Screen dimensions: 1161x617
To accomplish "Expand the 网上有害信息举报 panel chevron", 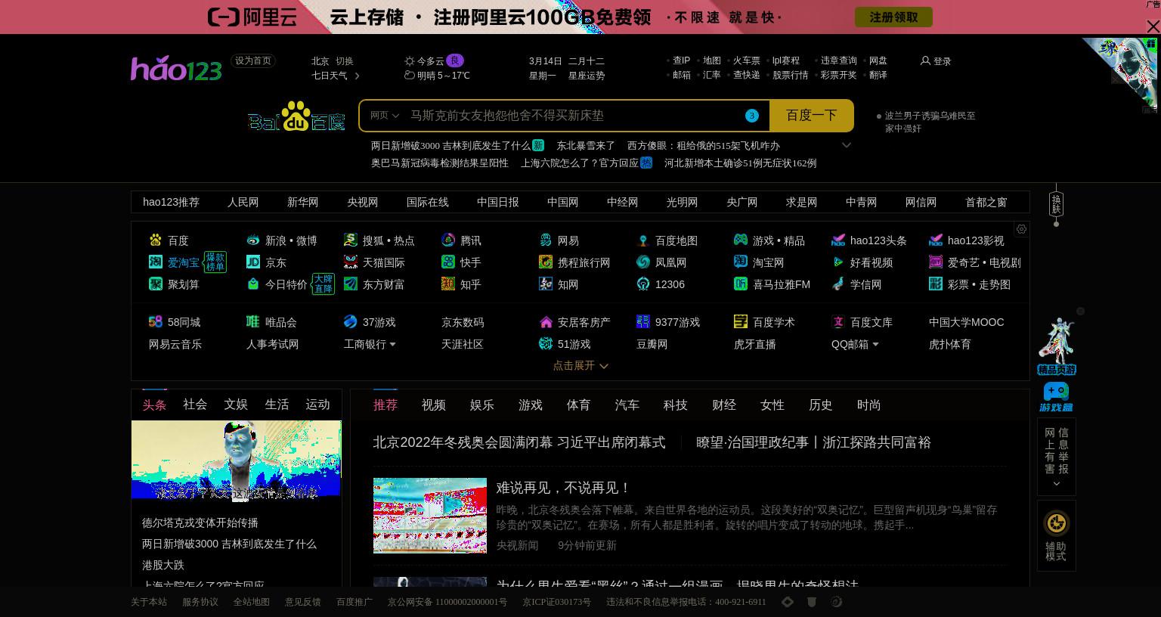I will 1057,484.
